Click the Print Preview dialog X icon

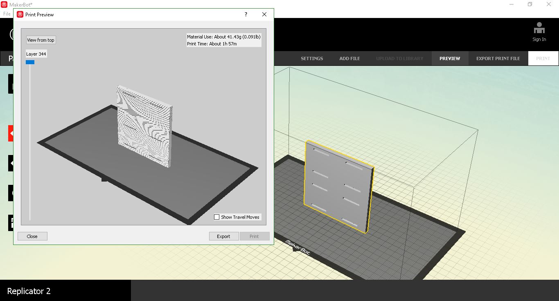[264, 14]
